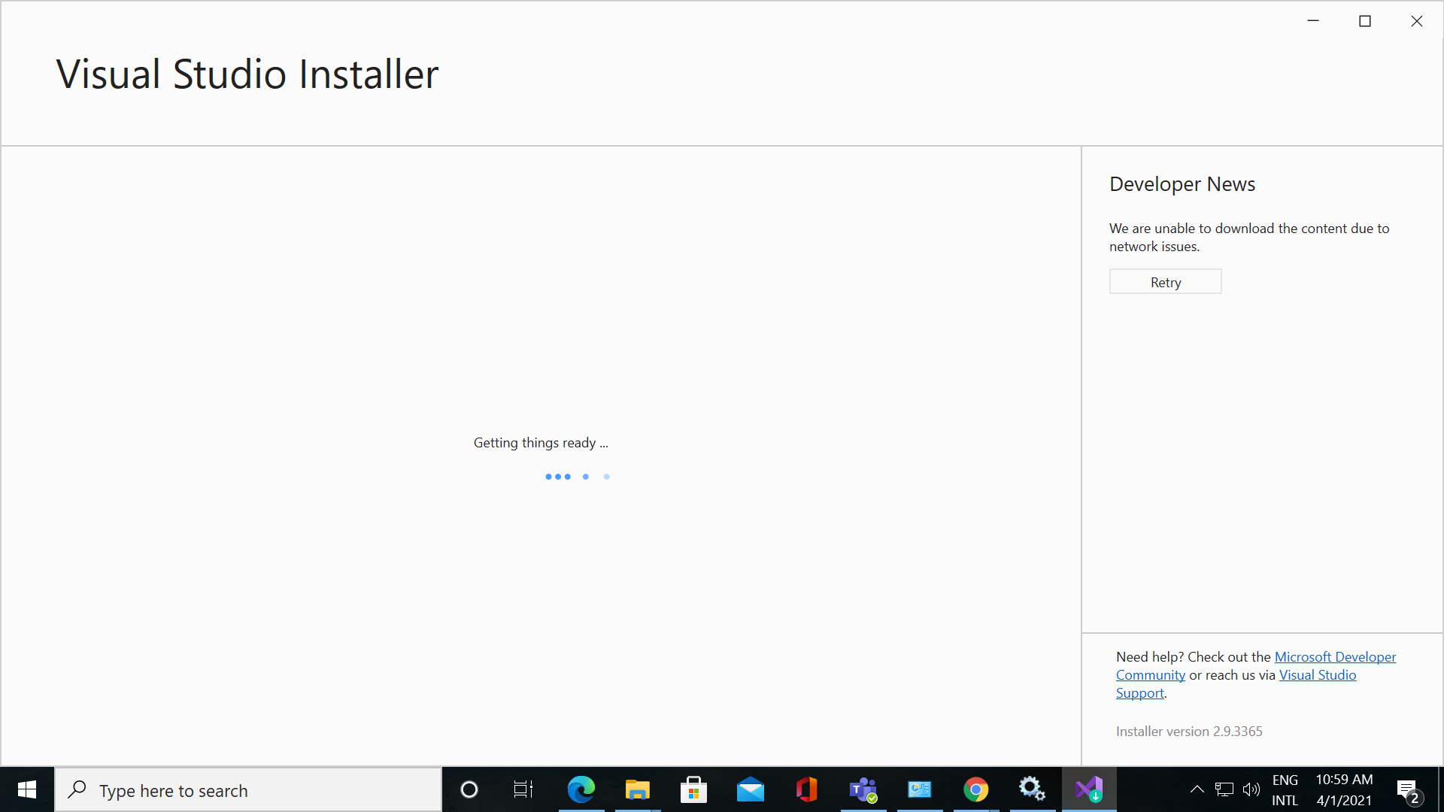View taskbar clock and date

(x=1345, y=789)
